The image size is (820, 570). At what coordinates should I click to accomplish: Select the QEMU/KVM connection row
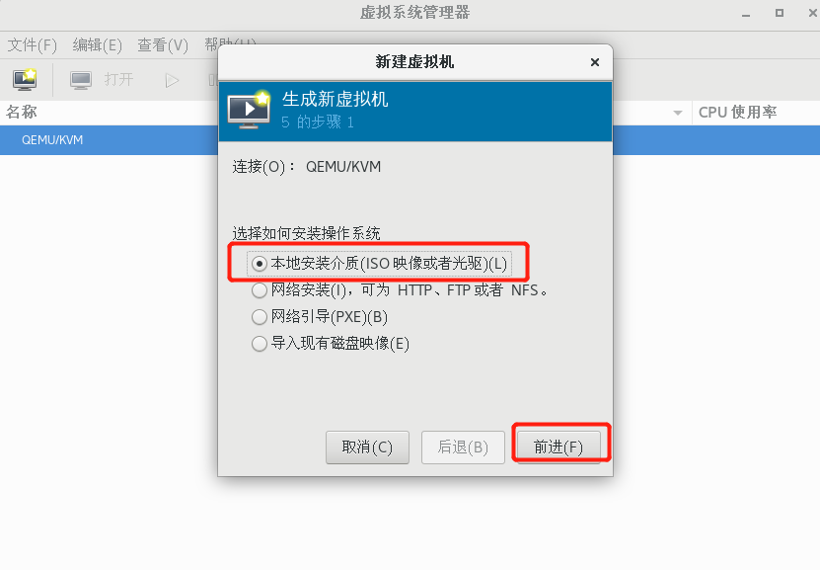point(109,139)
